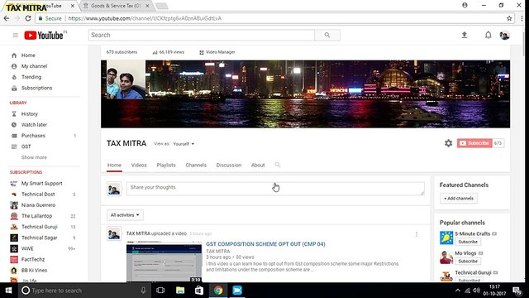This screenshot has height=298, width=529.
Task: Open the Video Manager link
Action: (217, 52)
